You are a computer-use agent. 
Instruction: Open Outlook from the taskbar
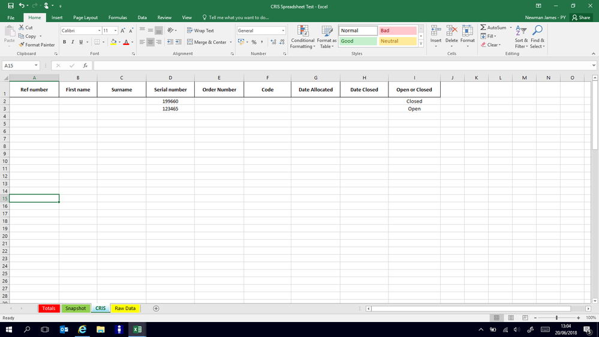[64, 329]
